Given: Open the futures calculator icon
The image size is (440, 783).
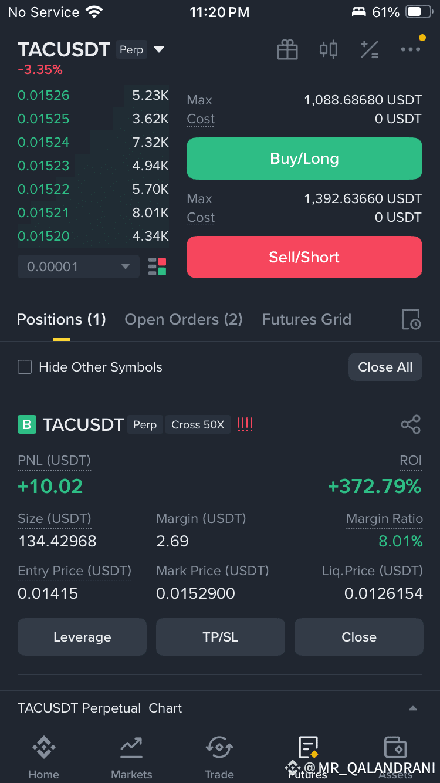Looking at the screenshot, I should [370, 50].
